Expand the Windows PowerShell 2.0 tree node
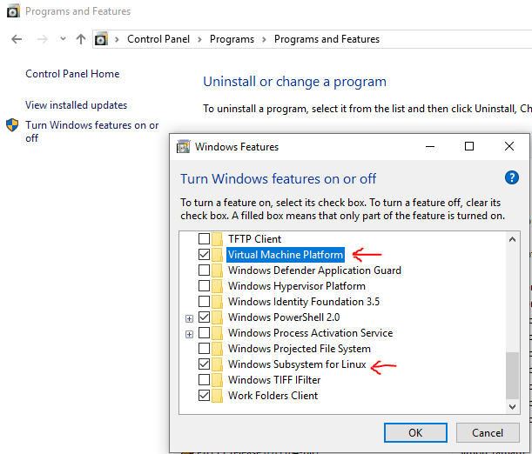The image size is (532, 454). (x=189, y=319)
